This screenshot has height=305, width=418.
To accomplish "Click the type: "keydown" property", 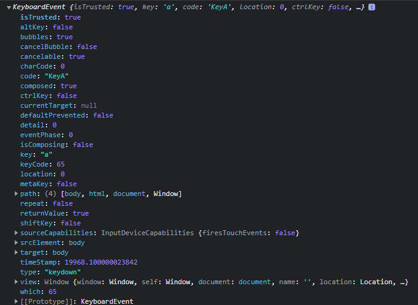I will pos(50,273).
